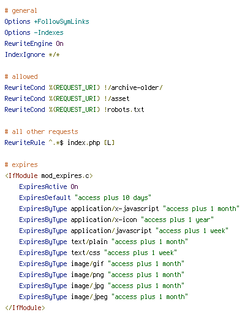Click the '+FollowSymLinks' option text
245x318 pixels.
(61, 21)
